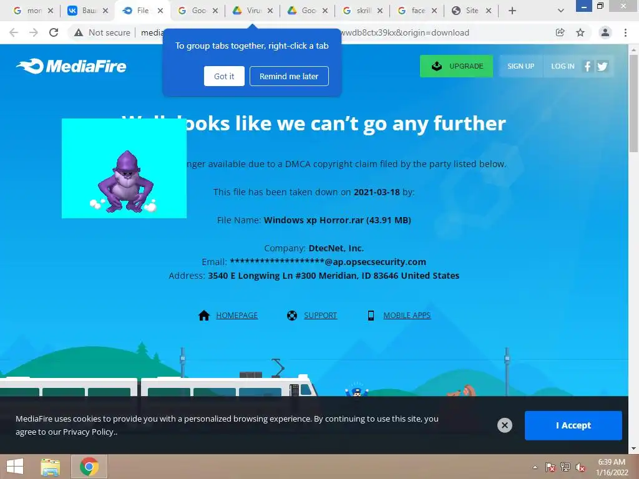Screen dimensions: 639x479
Task: Click the taskbar clock showing 6:39 AM
Action: point(612,467)
